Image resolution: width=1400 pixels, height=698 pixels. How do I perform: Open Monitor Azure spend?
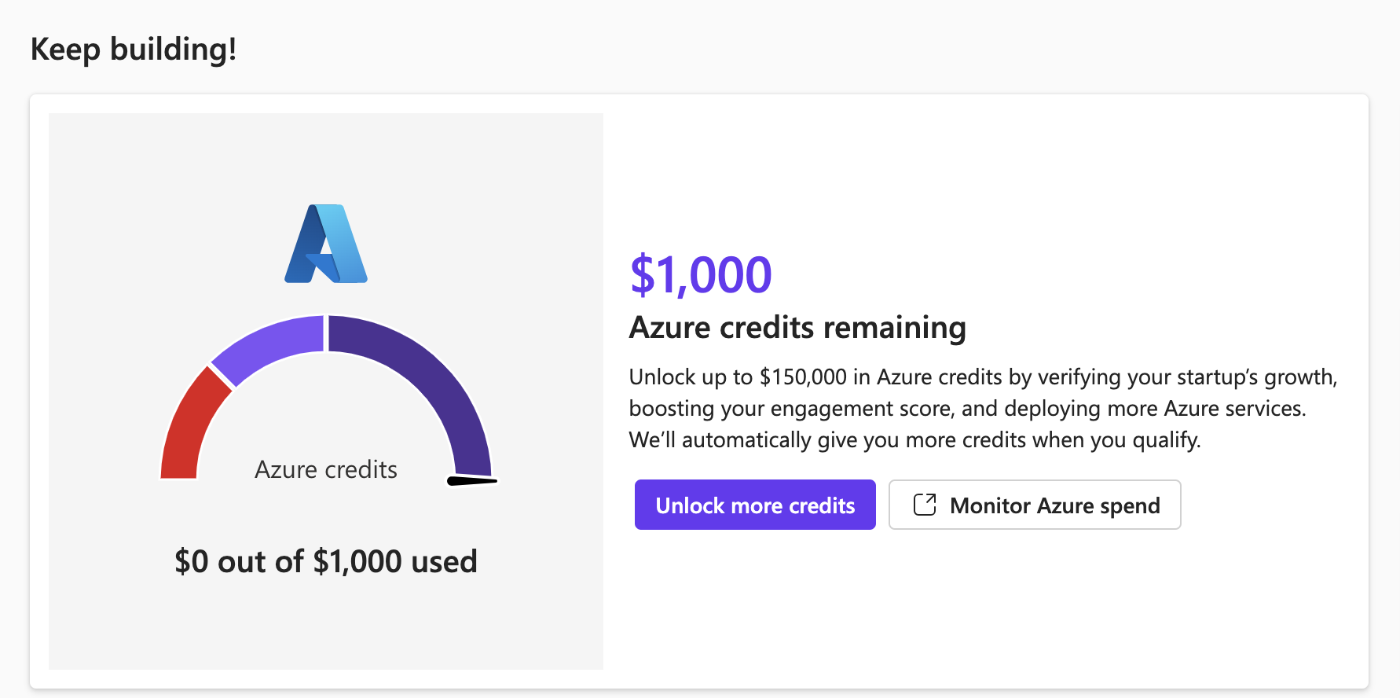(1035, 505)
